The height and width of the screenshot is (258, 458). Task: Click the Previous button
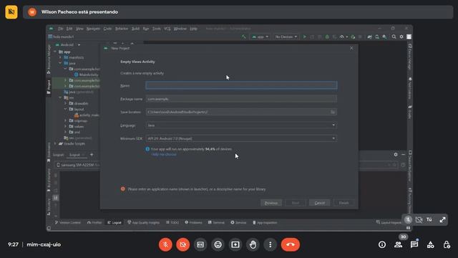[271, 203]
